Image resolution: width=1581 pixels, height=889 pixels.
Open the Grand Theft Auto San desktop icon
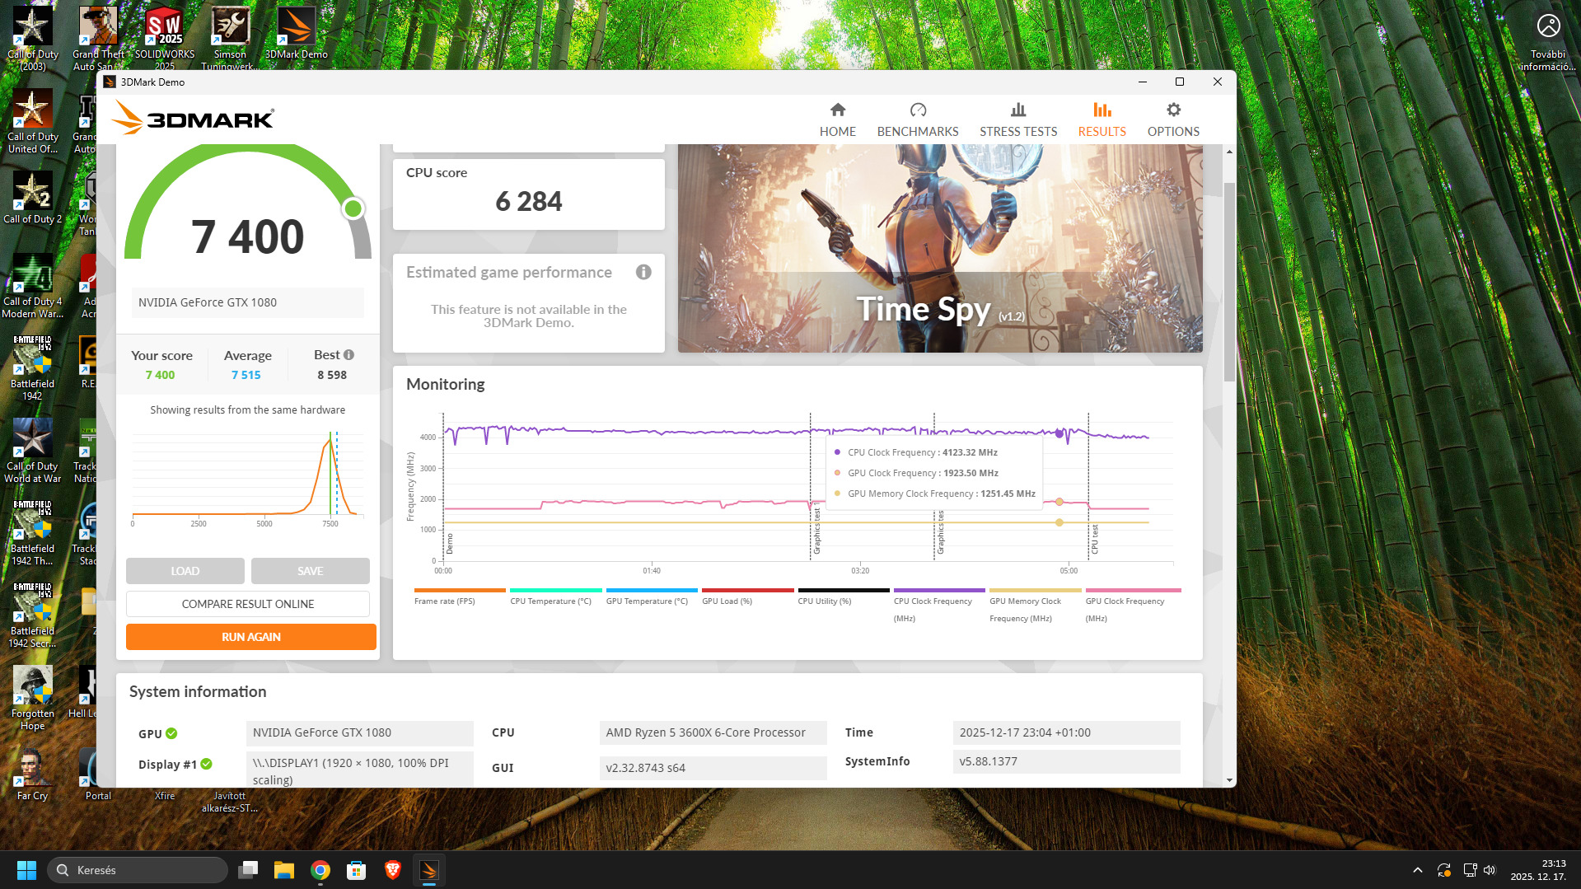click(99, 38)
